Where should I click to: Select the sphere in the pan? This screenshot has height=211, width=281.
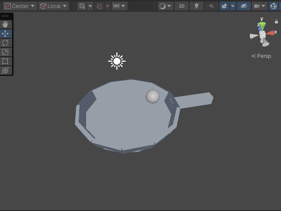[153, 96]
